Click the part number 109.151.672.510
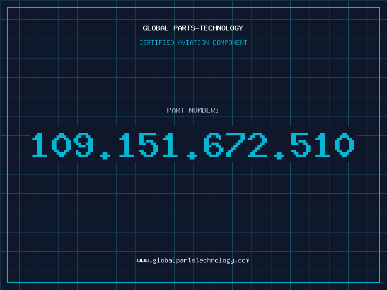The height and width of the screenshot is (290, 387). coord(193,145)
